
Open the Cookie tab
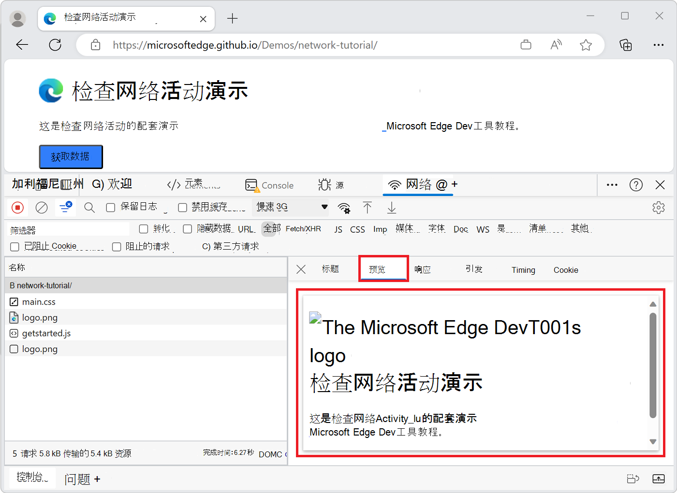566,270
